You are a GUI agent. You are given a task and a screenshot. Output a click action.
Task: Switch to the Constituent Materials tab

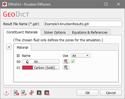(22, 32)
